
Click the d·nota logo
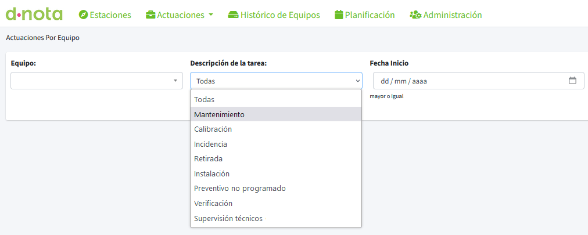(34, 14)
